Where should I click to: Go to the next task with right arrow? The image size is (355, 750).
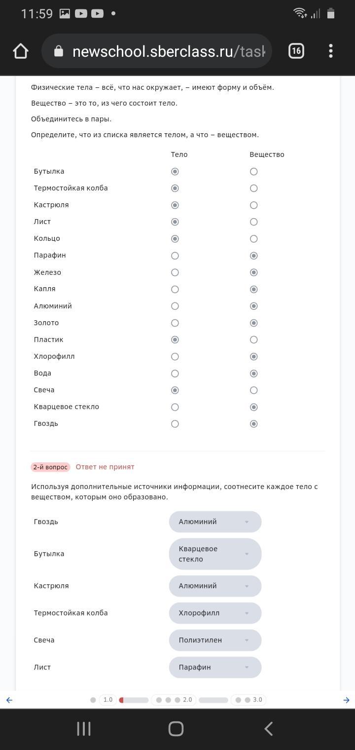pos(346,700)
